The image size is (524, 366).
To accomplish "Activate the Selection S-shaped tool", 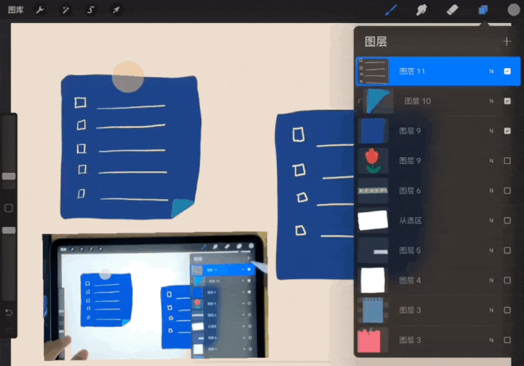I will tap(91, 10).
